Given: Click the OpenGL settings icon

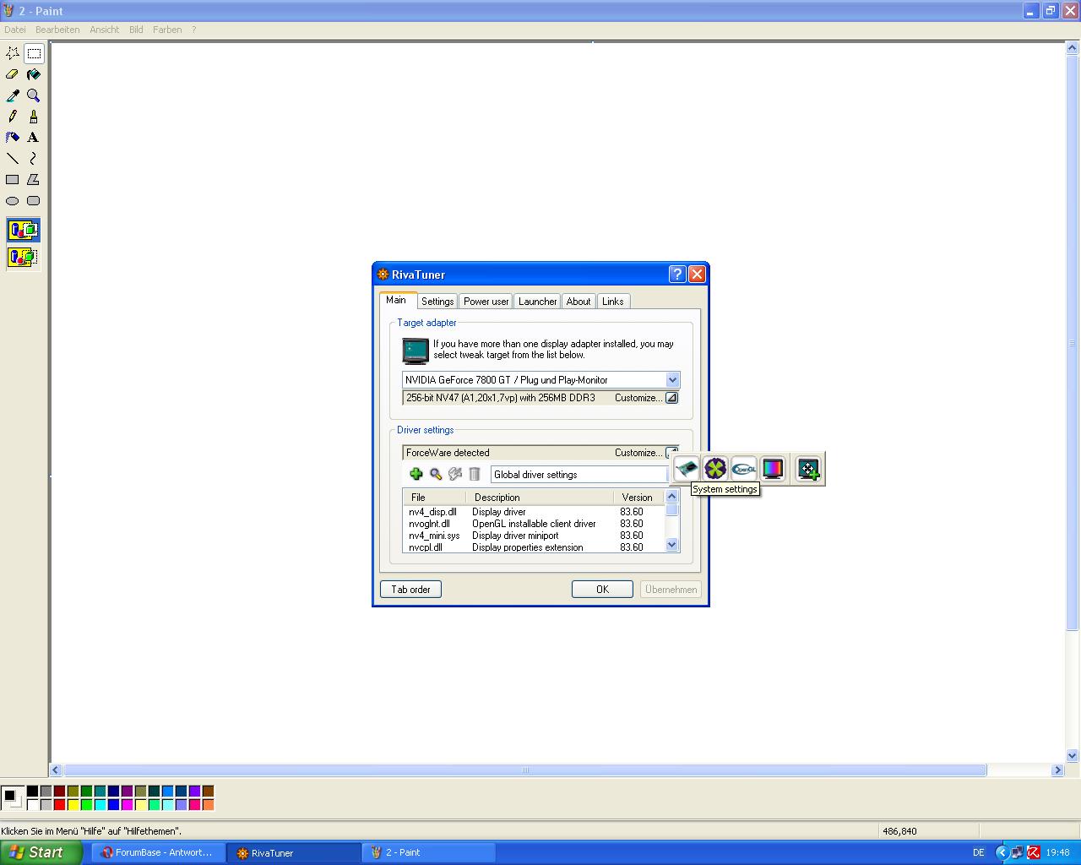Looking at the screenshot, I should (x=744, y=469).
